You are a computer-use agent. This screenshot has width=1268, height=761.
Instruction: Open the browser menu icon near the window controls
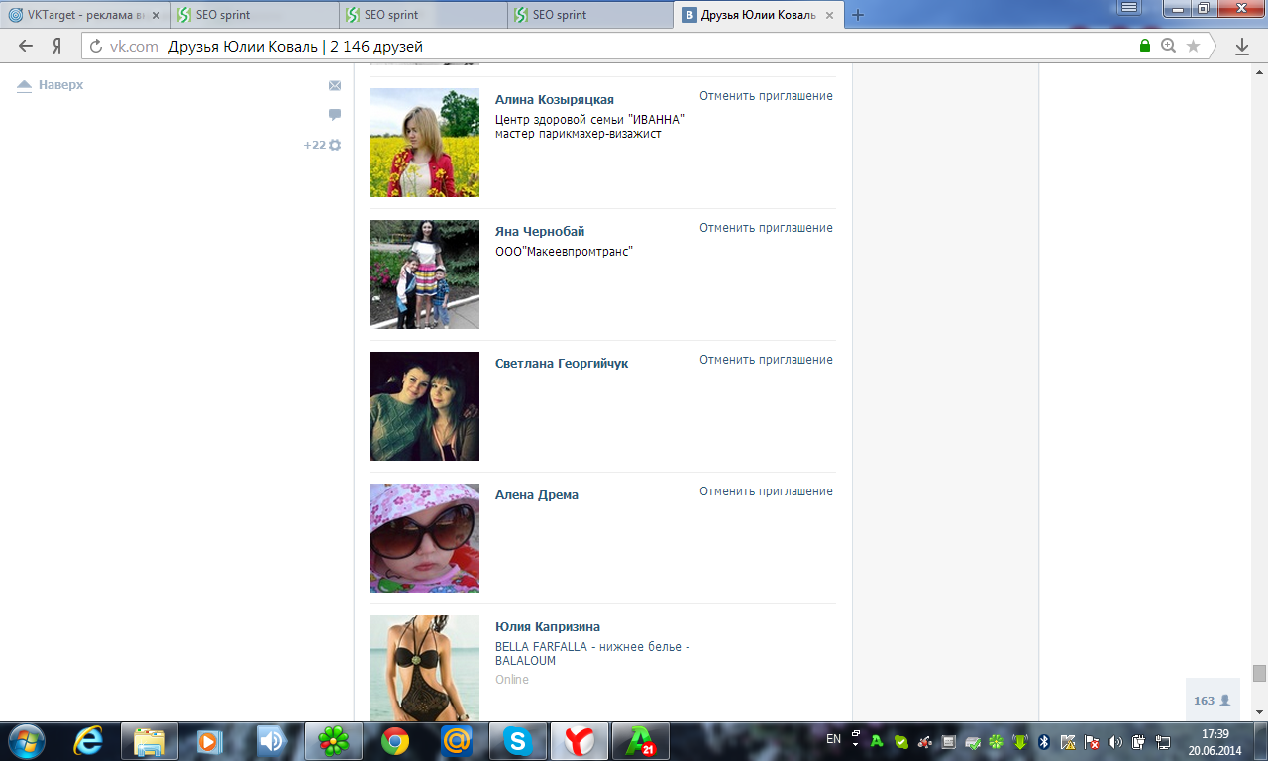coord(1128,8)
